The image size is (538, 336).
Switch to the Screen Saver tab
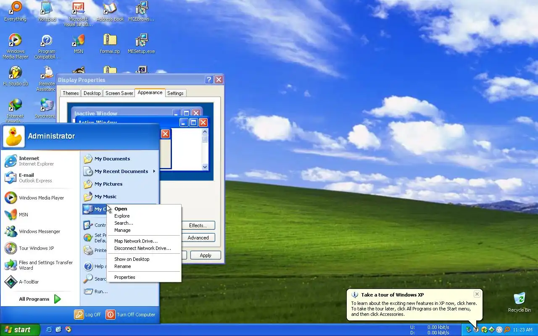pos(119,93)
